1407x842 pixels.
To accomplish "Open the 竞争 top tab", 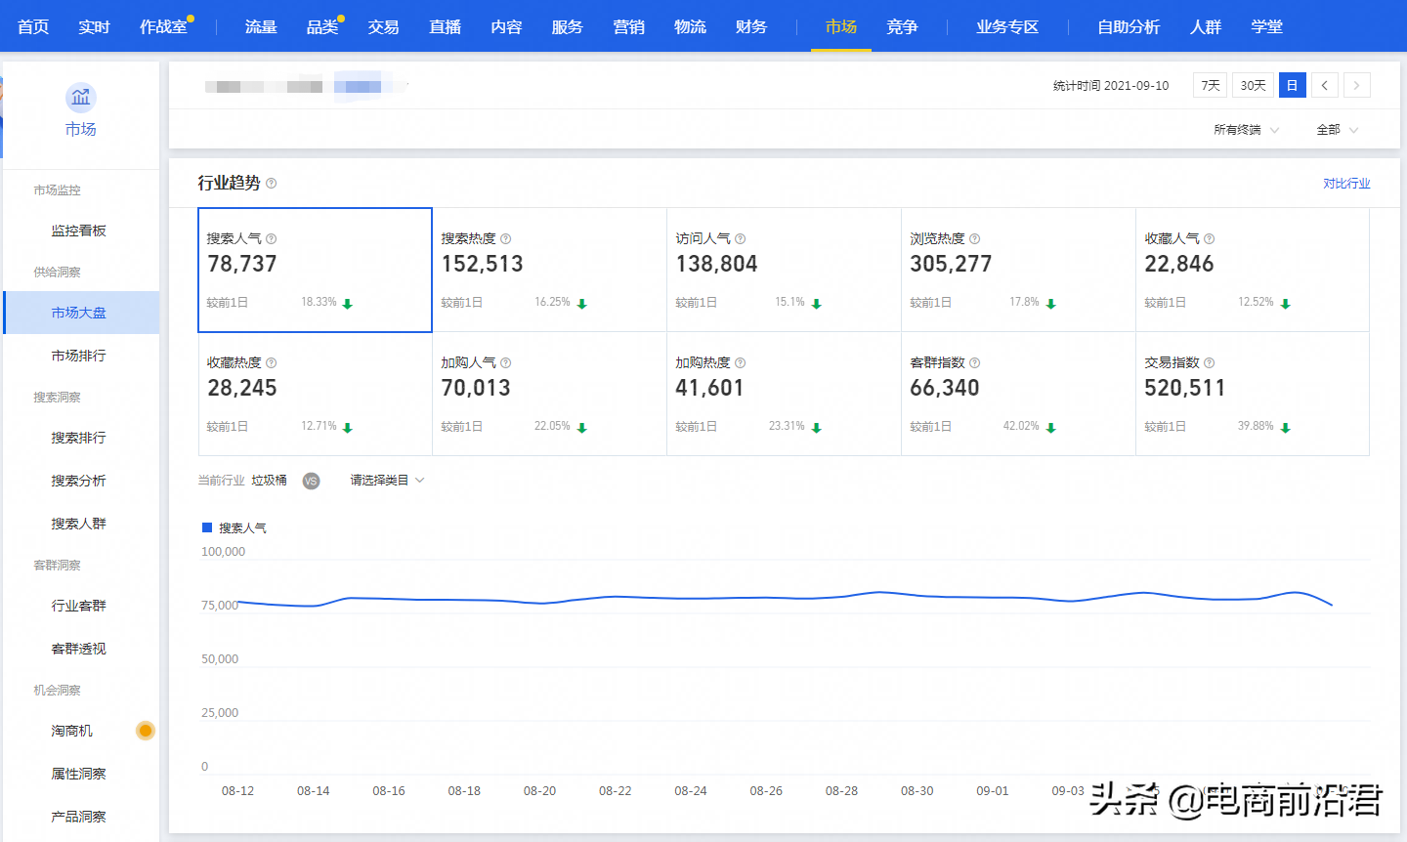I will coord(902,26).
